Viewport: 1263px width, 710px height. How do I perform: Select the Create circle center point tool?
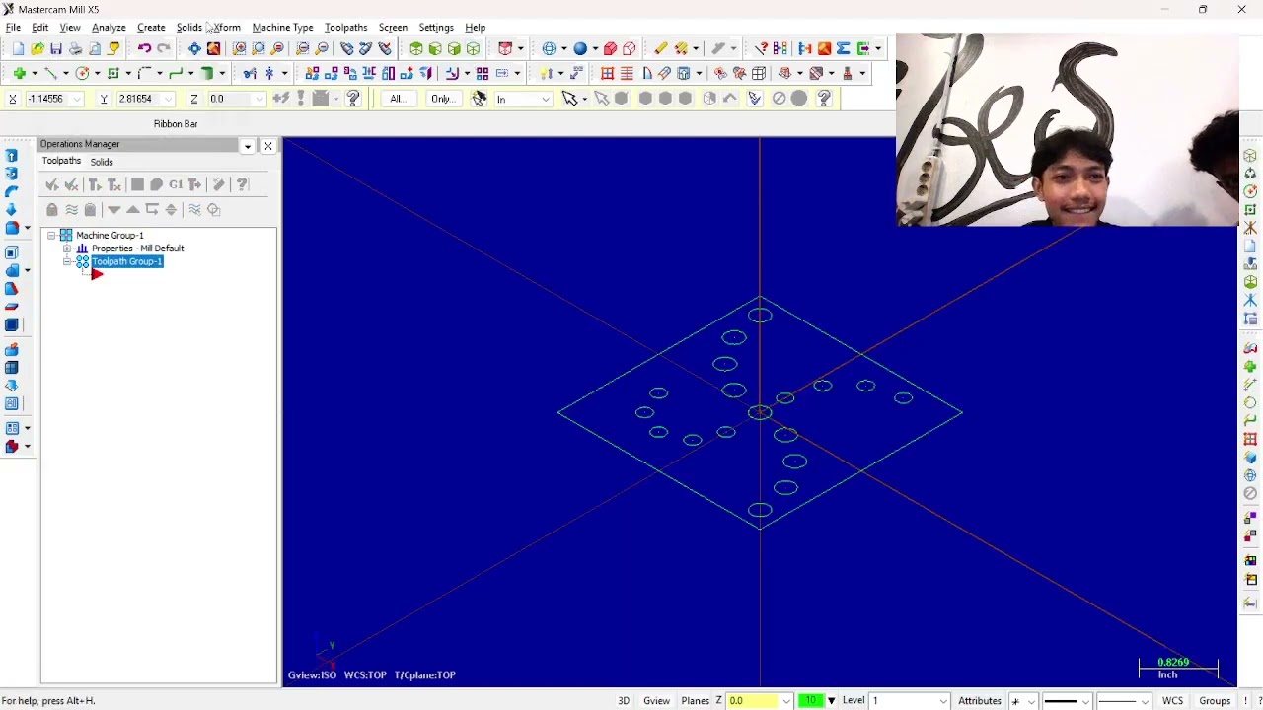[x=83, y=73]
